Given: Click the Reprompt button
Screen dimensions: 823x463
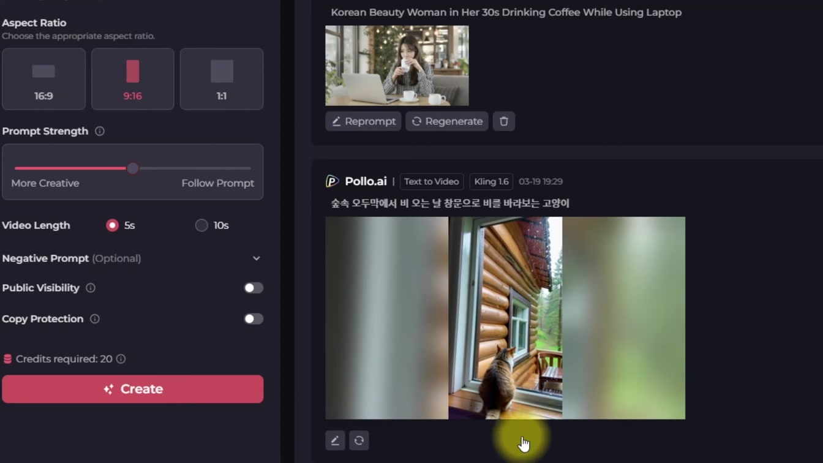Looking at the screenshot, I should (x=363, y=121).
